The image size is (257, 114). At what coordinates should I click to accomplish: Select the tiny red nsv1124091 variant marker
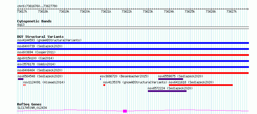tap(25, 85)
